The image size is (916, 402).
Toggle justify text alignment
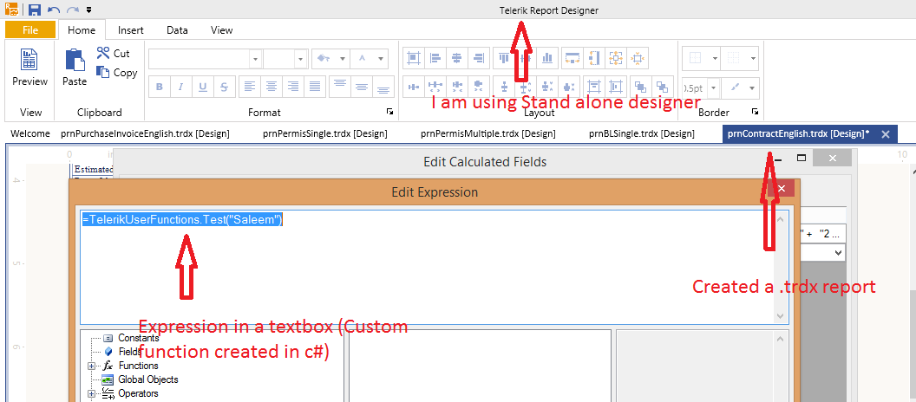pos(315,87)
